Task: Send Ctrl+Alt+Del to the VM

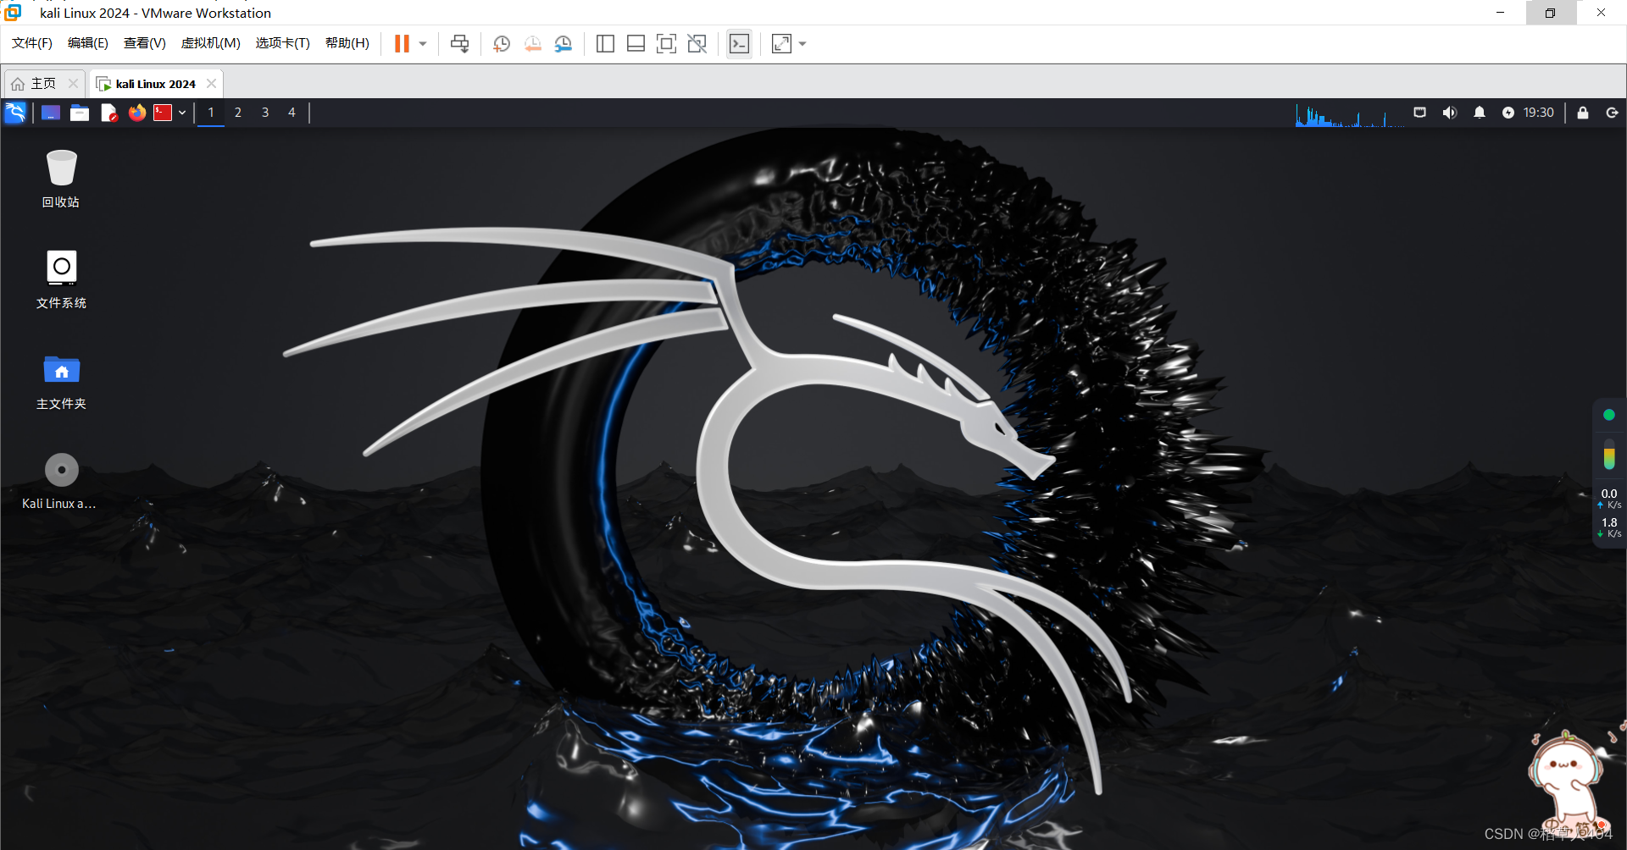Action: (x=459, y=43)
